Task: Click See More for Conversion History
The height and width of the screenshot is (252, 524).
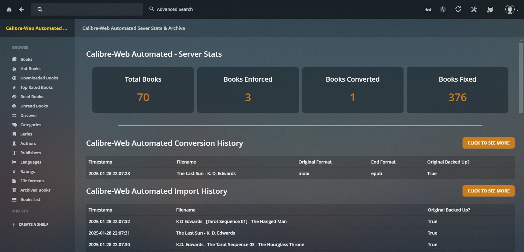Action: (488, 143)
